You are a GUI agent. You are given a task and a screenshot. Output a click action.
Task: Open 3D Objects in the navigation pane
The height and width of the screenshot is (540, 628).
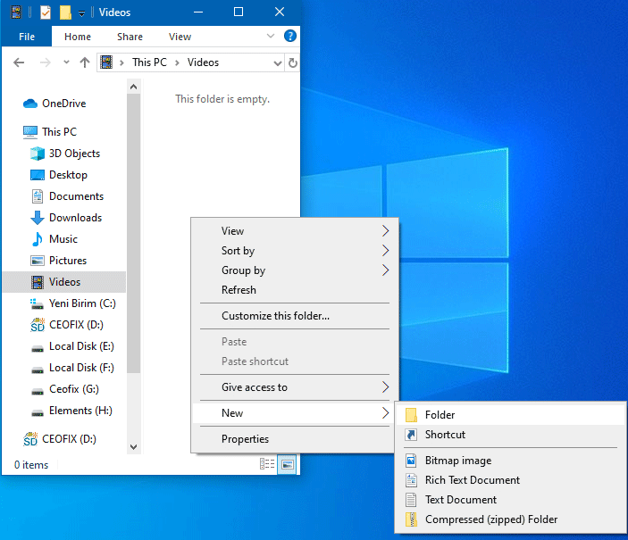74,154
